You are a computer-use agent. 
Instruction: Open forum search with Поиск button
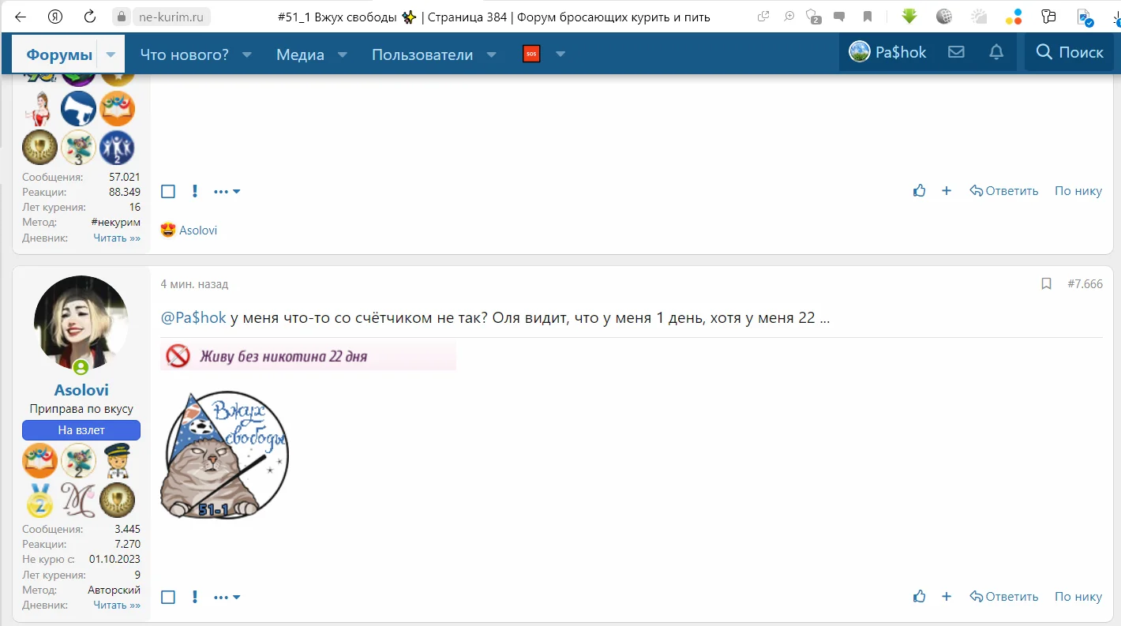coord(1069,52)
